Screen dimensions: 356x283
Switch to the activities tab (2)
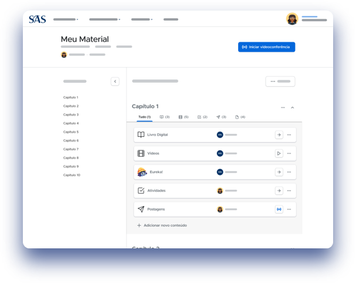(x=202, y=117)
